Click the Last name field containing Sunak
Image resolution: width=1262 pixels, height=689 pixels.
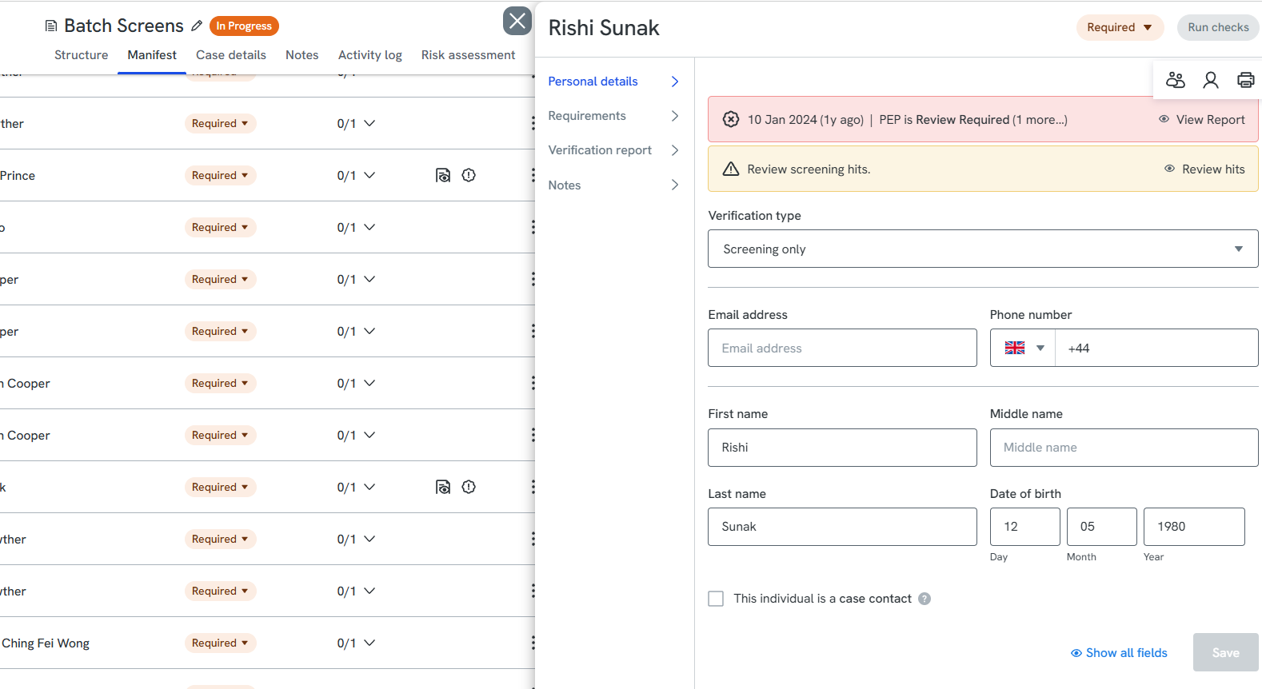tap(842, 527)
